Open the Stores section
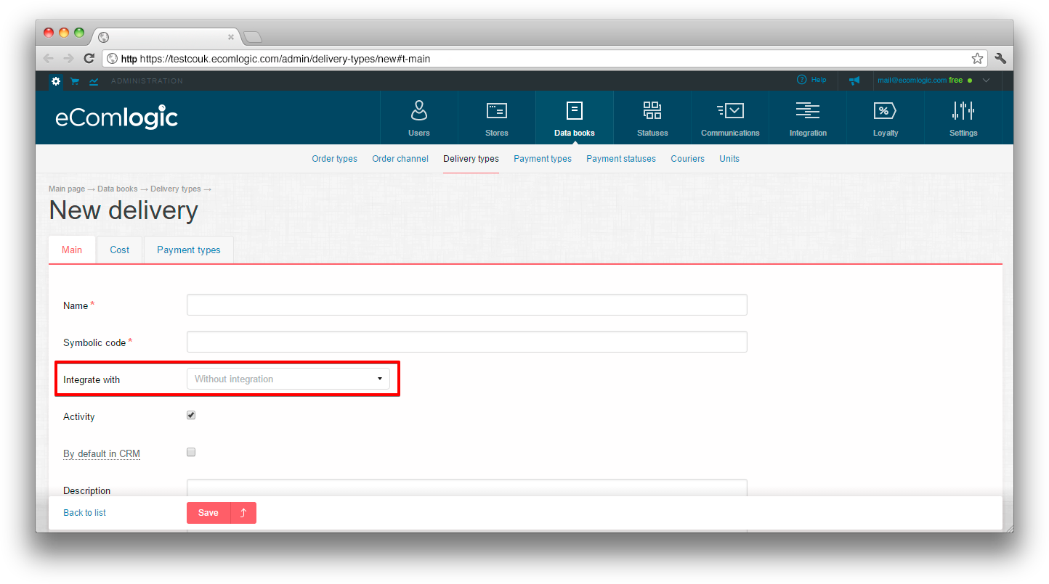This screenshot has height=584, width=1049. (497, 118)
